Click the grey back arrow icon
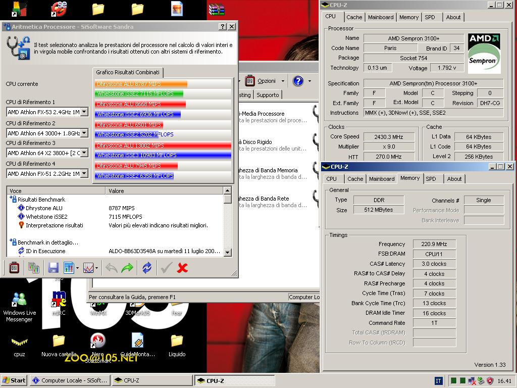The height and width of the screenshot is (388, 517). 112,268
